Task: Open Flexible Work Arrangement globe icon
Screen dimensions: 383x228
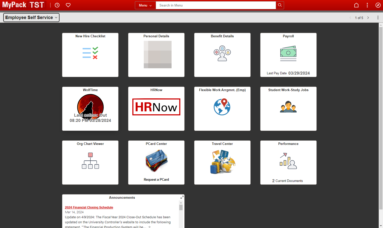Action: point(222,107)
